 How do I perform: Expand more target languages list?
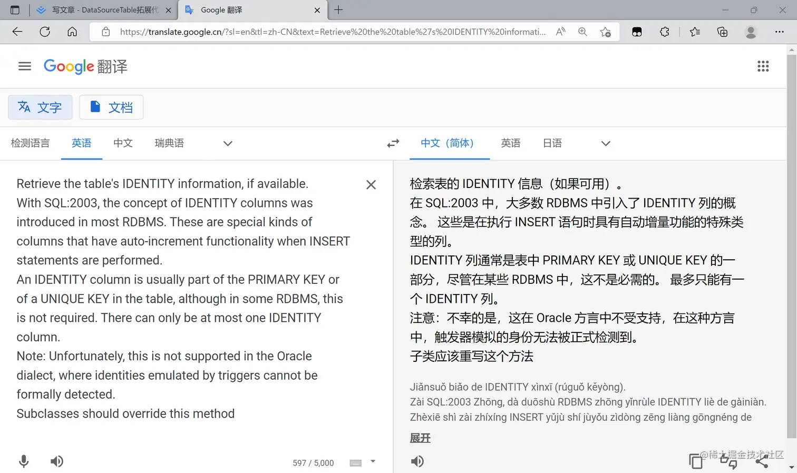pyautogui.click(x=606, y=143)
